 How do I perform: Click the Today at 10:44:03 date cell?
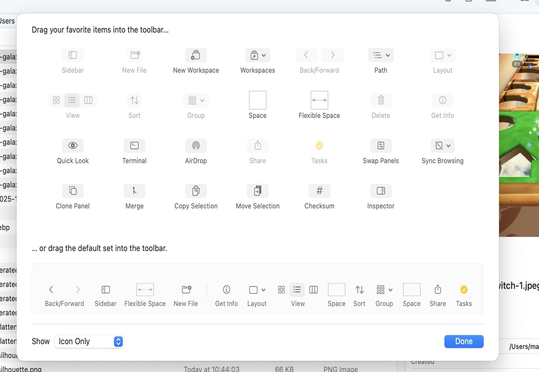[x=212, y=369]
